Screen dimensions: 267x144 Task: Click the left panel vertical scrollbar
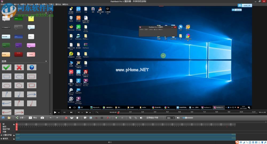tap(50, 44)
